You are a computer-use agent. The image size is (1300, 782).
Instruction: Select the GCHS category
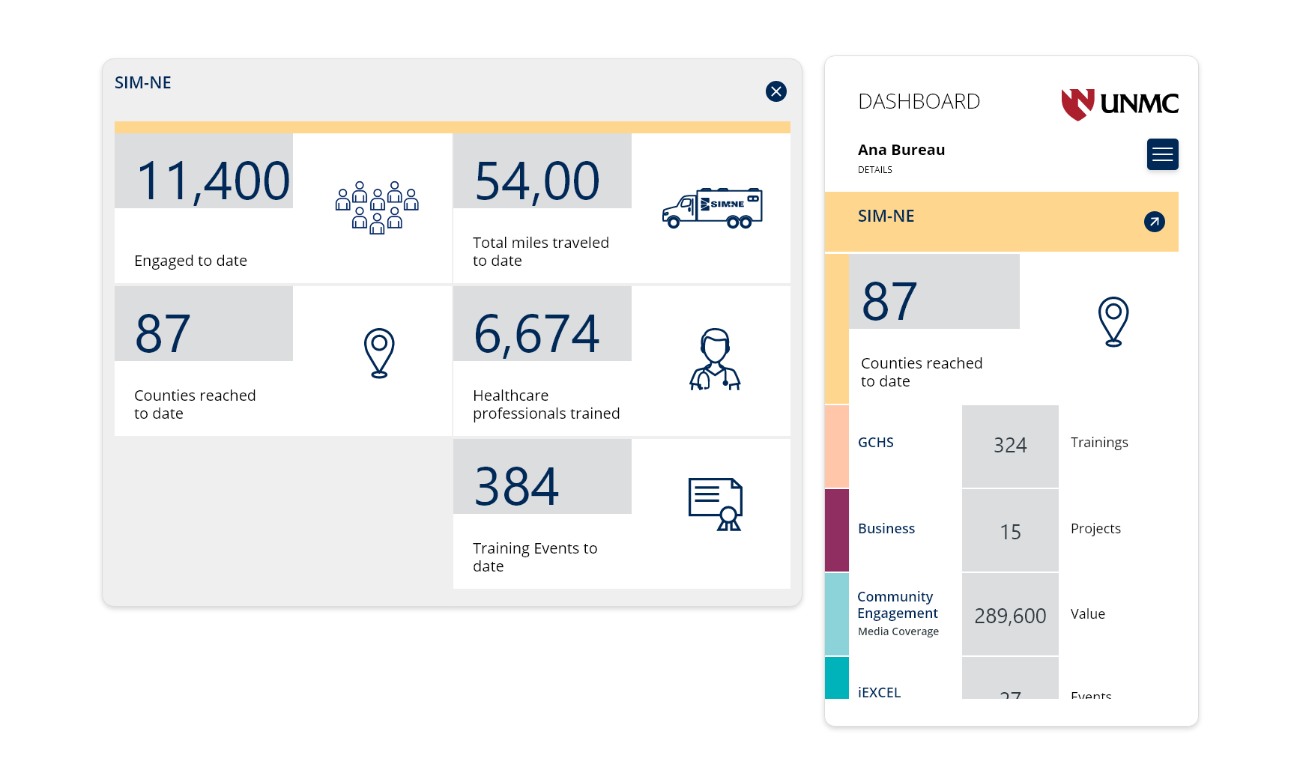click(875, 443)
